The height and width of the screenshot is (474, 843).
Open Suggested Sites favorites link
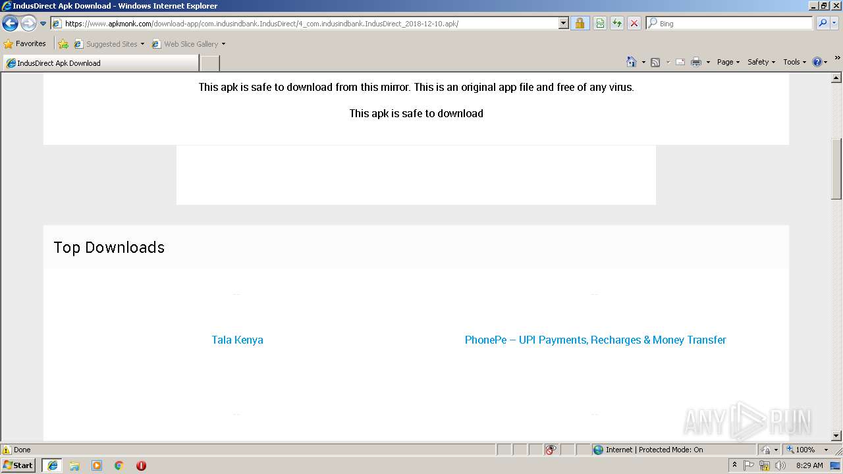click(x=109, y=44)
